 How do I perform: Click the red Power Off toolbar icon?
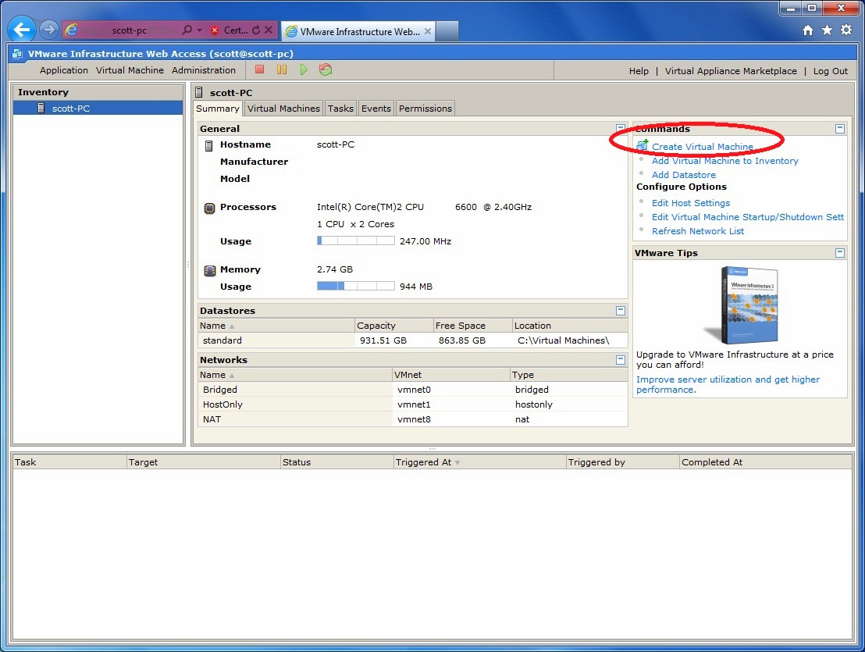[x=259, y=69]
